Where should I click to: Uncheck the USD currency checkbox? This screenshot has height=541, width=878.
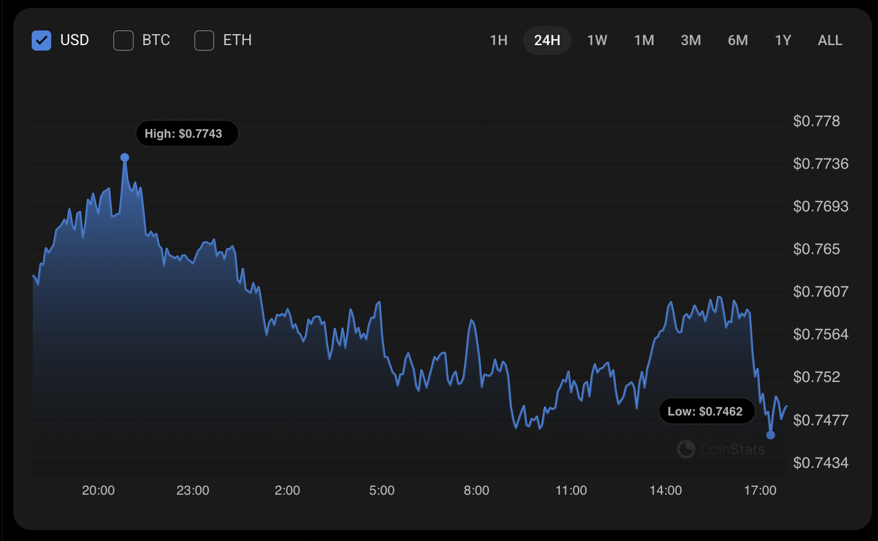click(x=41, y=41)
